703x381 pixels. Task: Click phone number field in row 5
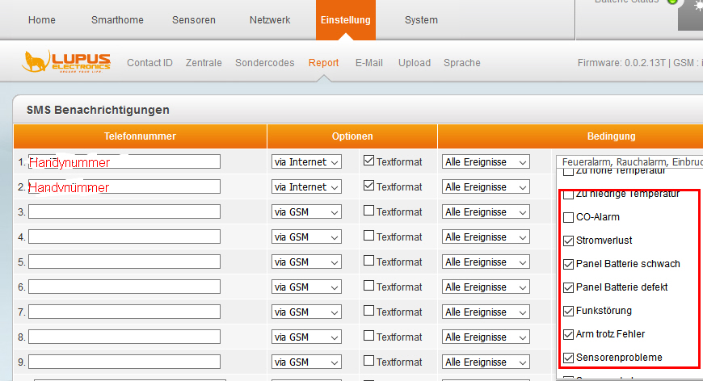coord(124,262)
